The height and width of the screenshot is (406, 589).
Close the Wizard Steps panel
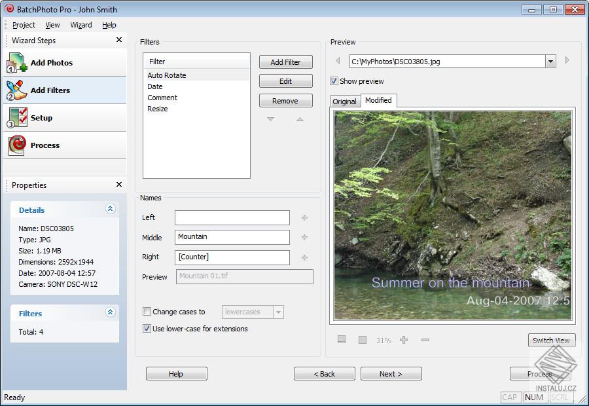pos(119,39)
